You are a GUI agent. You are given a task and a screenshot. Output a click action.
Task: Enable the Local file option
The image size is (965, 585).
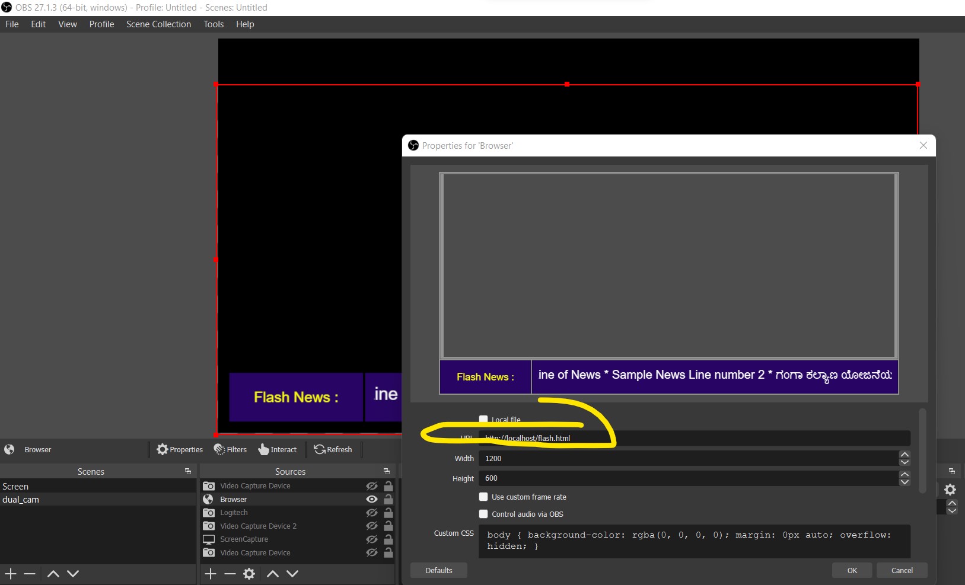click(x=483, y=419)
